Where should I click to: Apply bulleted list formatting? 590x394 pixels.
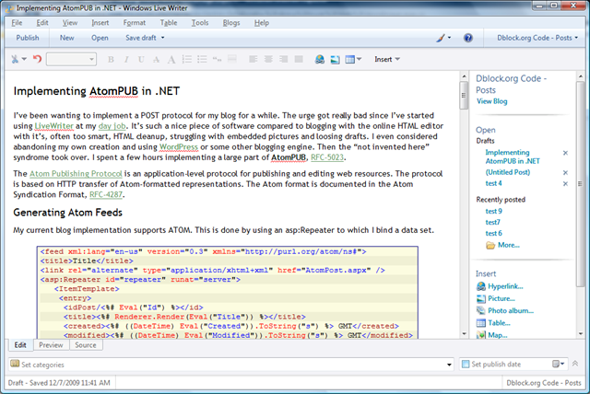click(x=202, y=59)
